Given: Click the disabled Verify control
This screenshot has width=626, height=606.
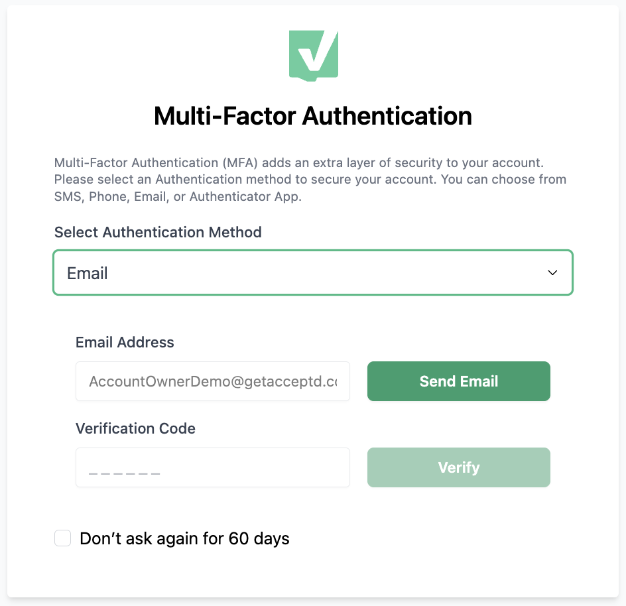Looking at the screenshot, I should 458,467.
